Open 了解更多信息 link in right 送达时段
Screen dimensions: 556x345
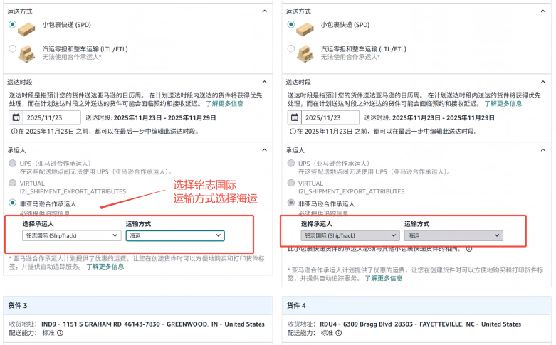pyautogui.click(x=503, y=103)
